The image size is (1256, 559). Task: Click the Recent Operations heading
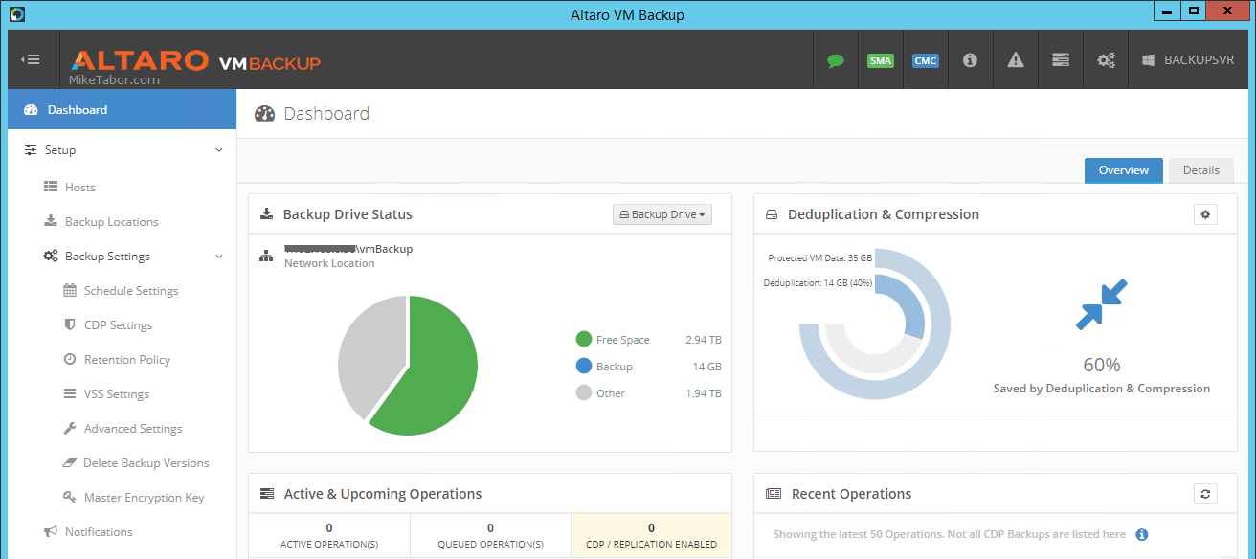pos(851,494)
